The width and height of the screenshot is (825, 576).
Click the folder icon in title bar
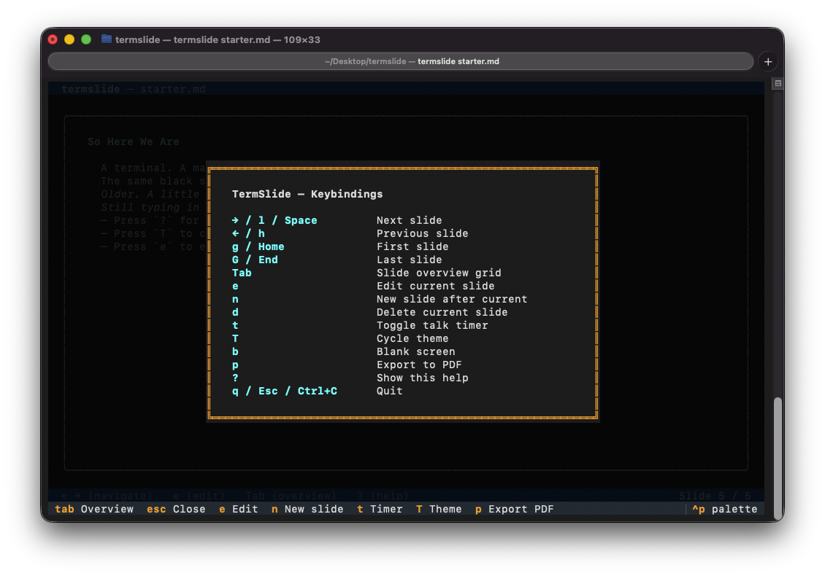click(x=107, y=39)
